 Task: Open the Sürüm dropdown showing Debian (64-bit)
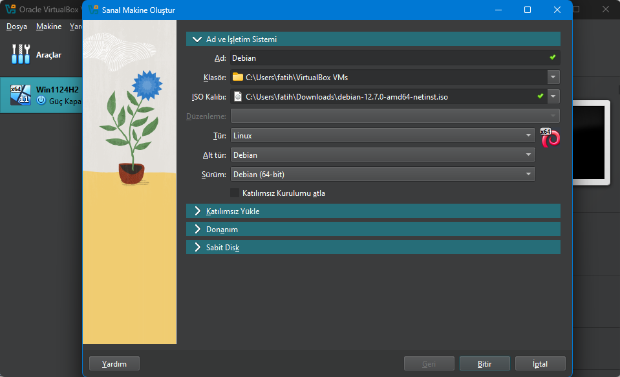[x=382, y=174]
